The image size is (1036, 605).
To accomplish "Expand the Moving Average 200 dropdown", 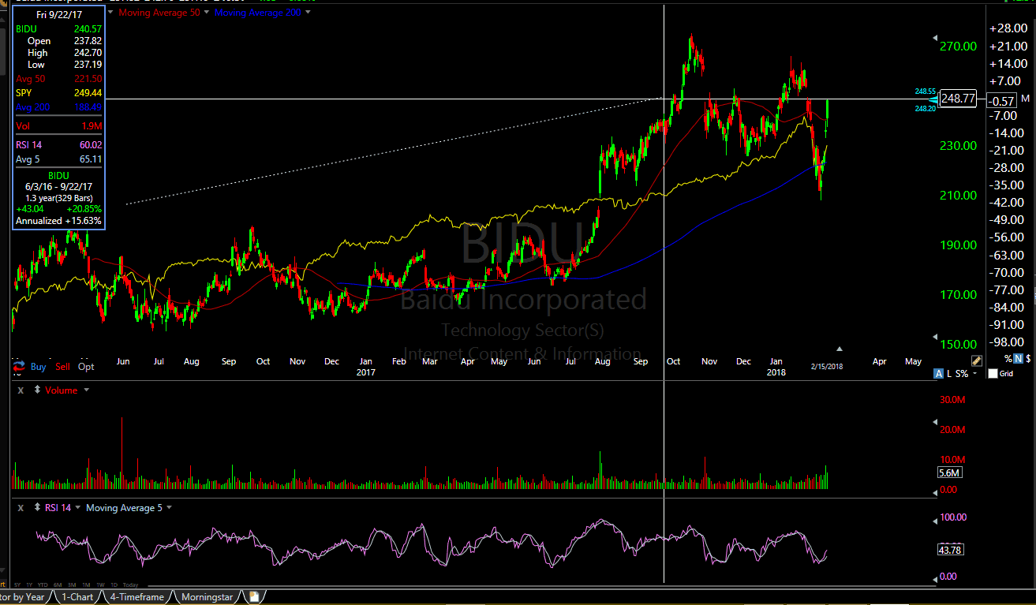I will pyautogui.click(x=308, y=12).
